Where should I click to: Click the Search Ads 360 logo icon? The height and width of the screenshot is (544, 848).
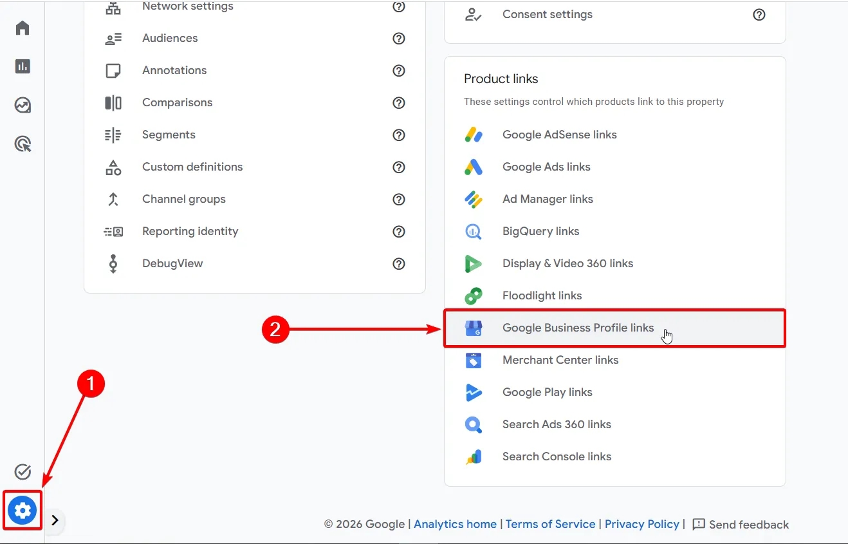tap(474, 425)
